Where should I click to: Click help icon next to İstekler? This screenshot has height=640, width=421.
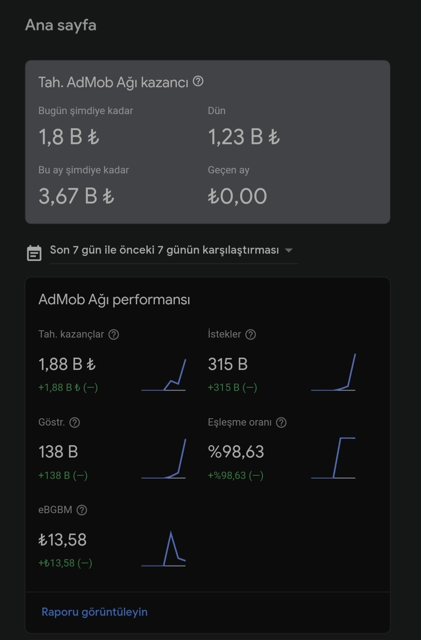[x=251, y=334]
